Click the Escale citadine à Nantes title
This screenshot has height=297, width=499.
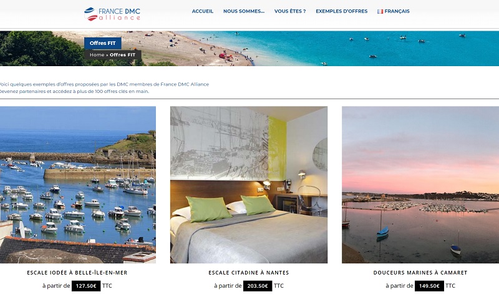(x=249, y=273)
